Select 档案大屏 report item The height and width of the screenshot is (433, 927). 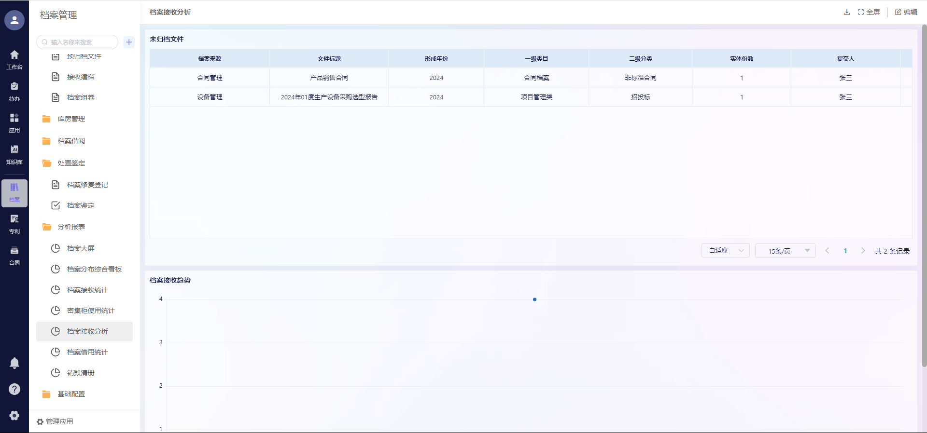[81, 248]
